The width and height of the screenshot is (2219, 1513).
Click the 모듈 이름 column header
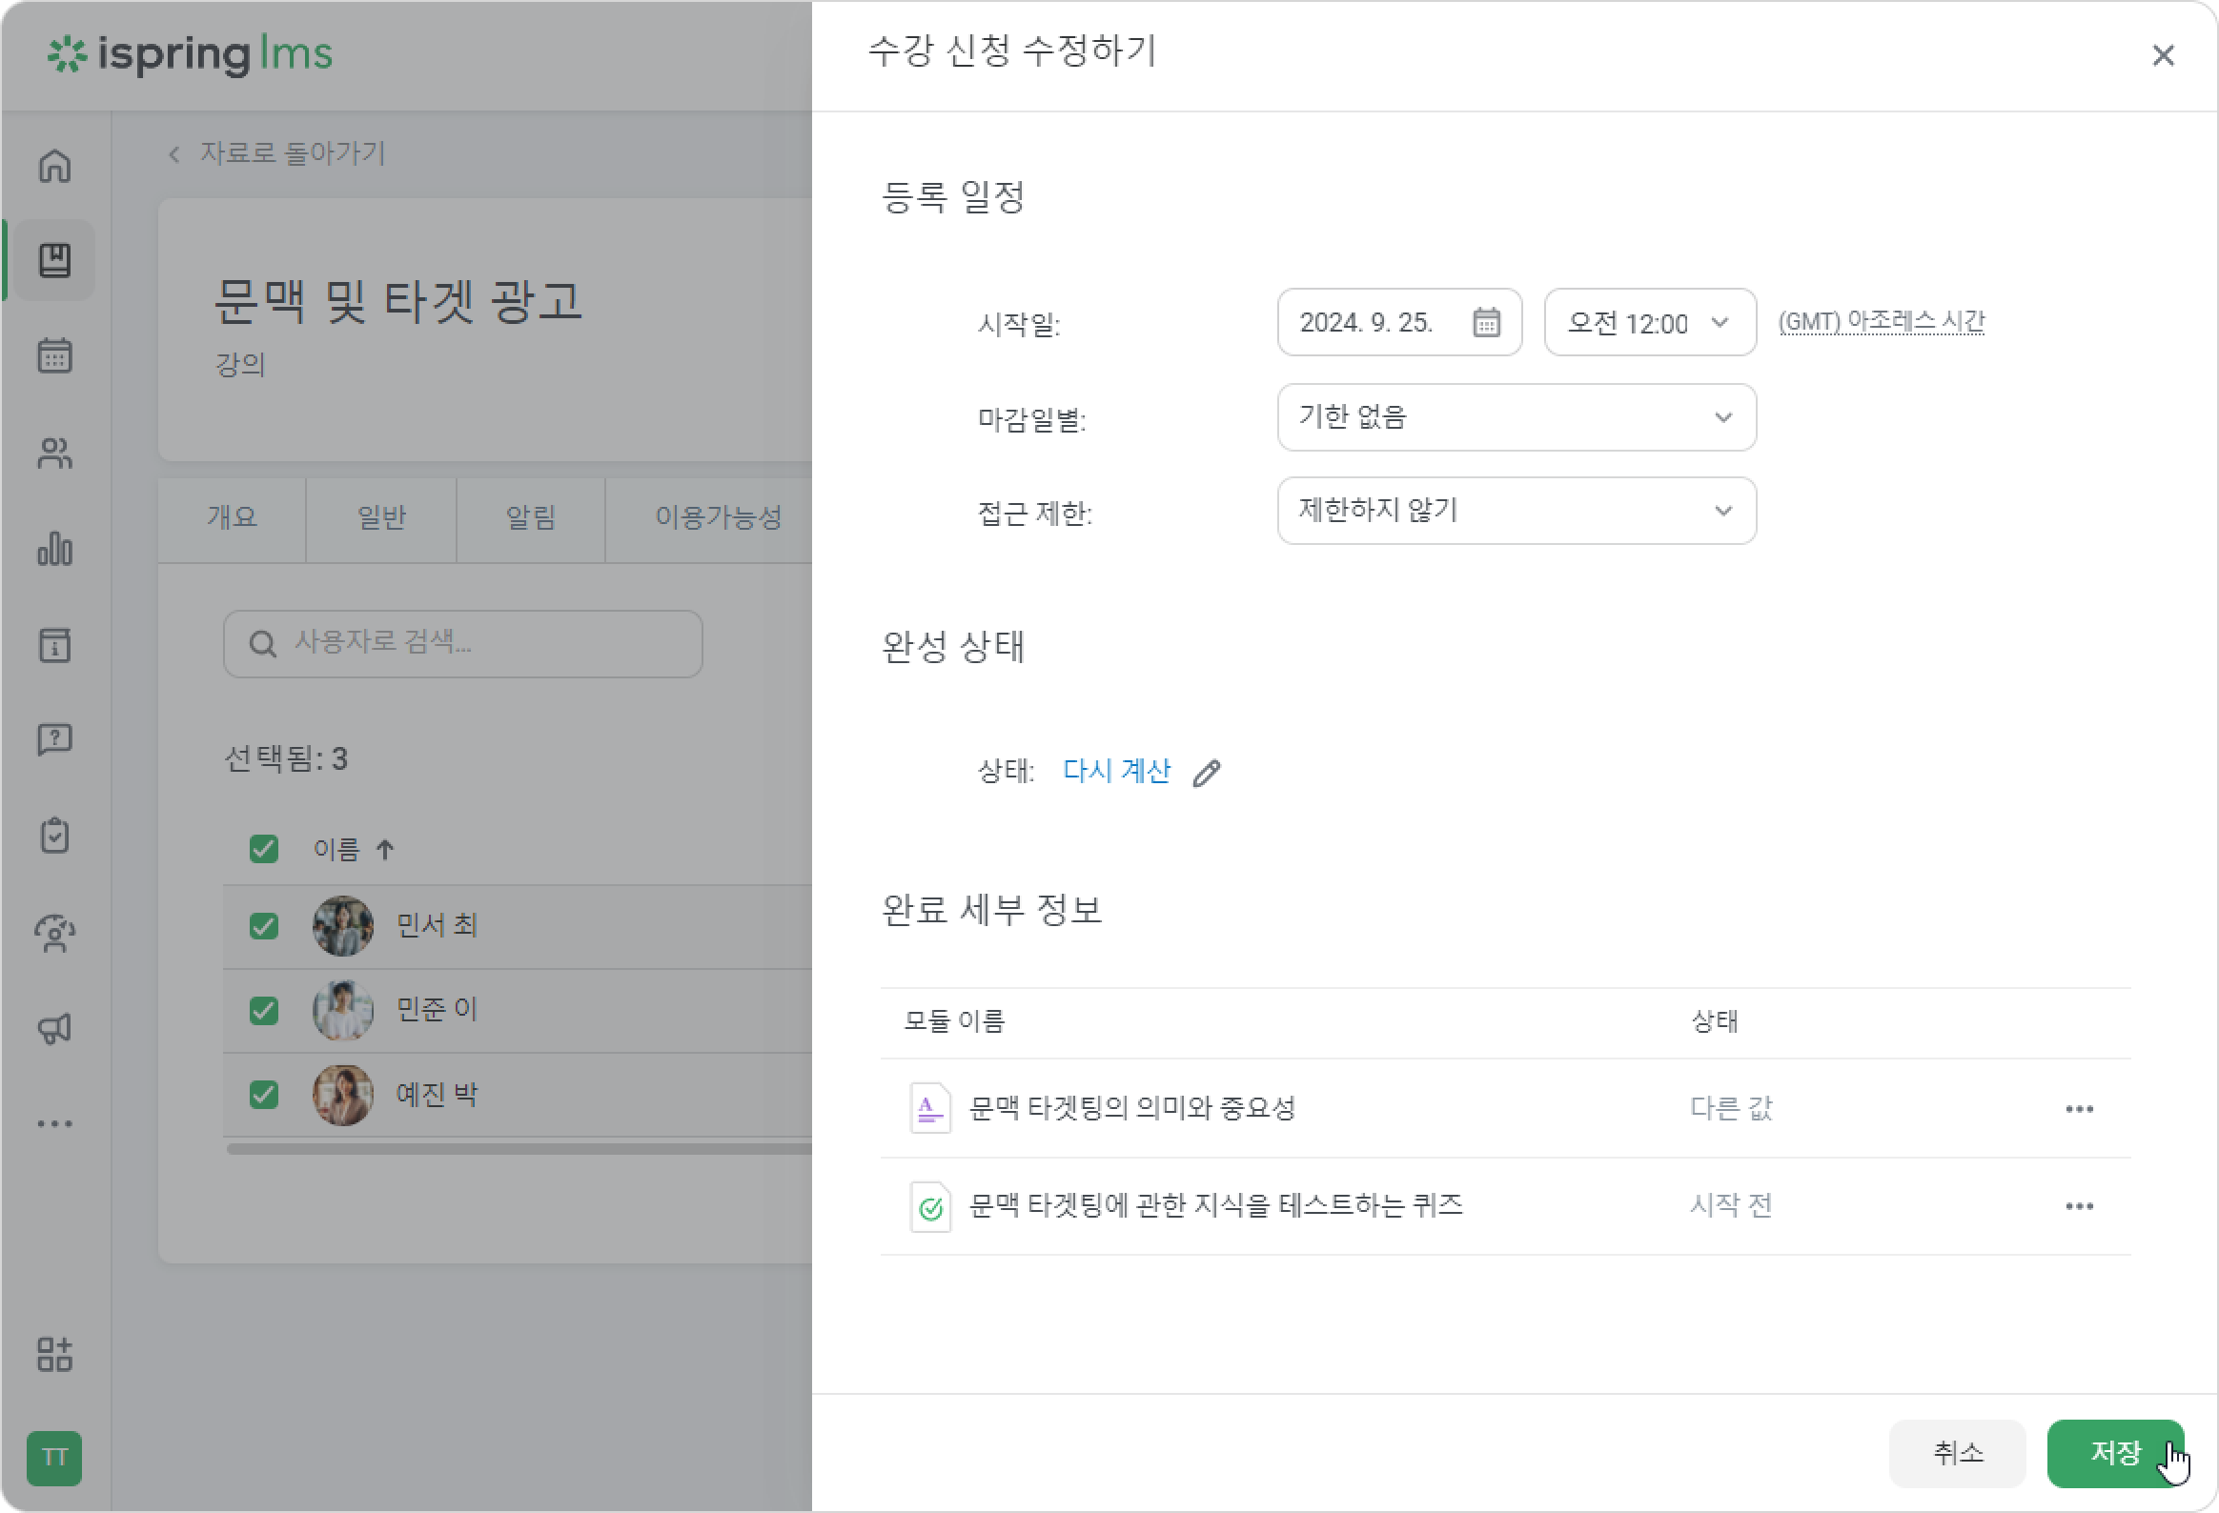click(x=954, y=1021)
